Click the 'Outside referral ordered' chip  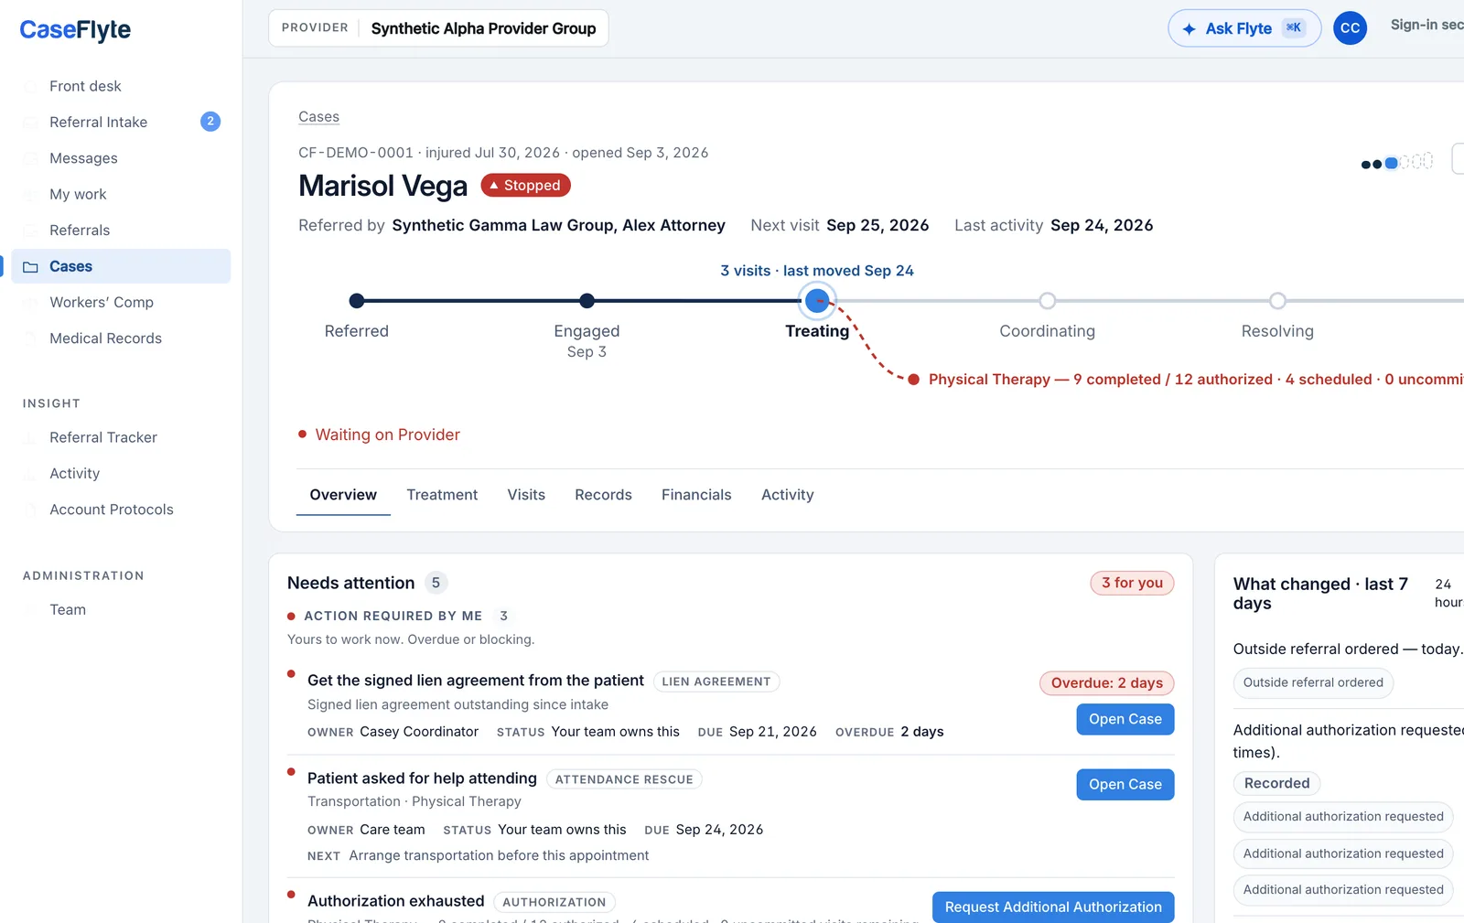click(1313, 682)
